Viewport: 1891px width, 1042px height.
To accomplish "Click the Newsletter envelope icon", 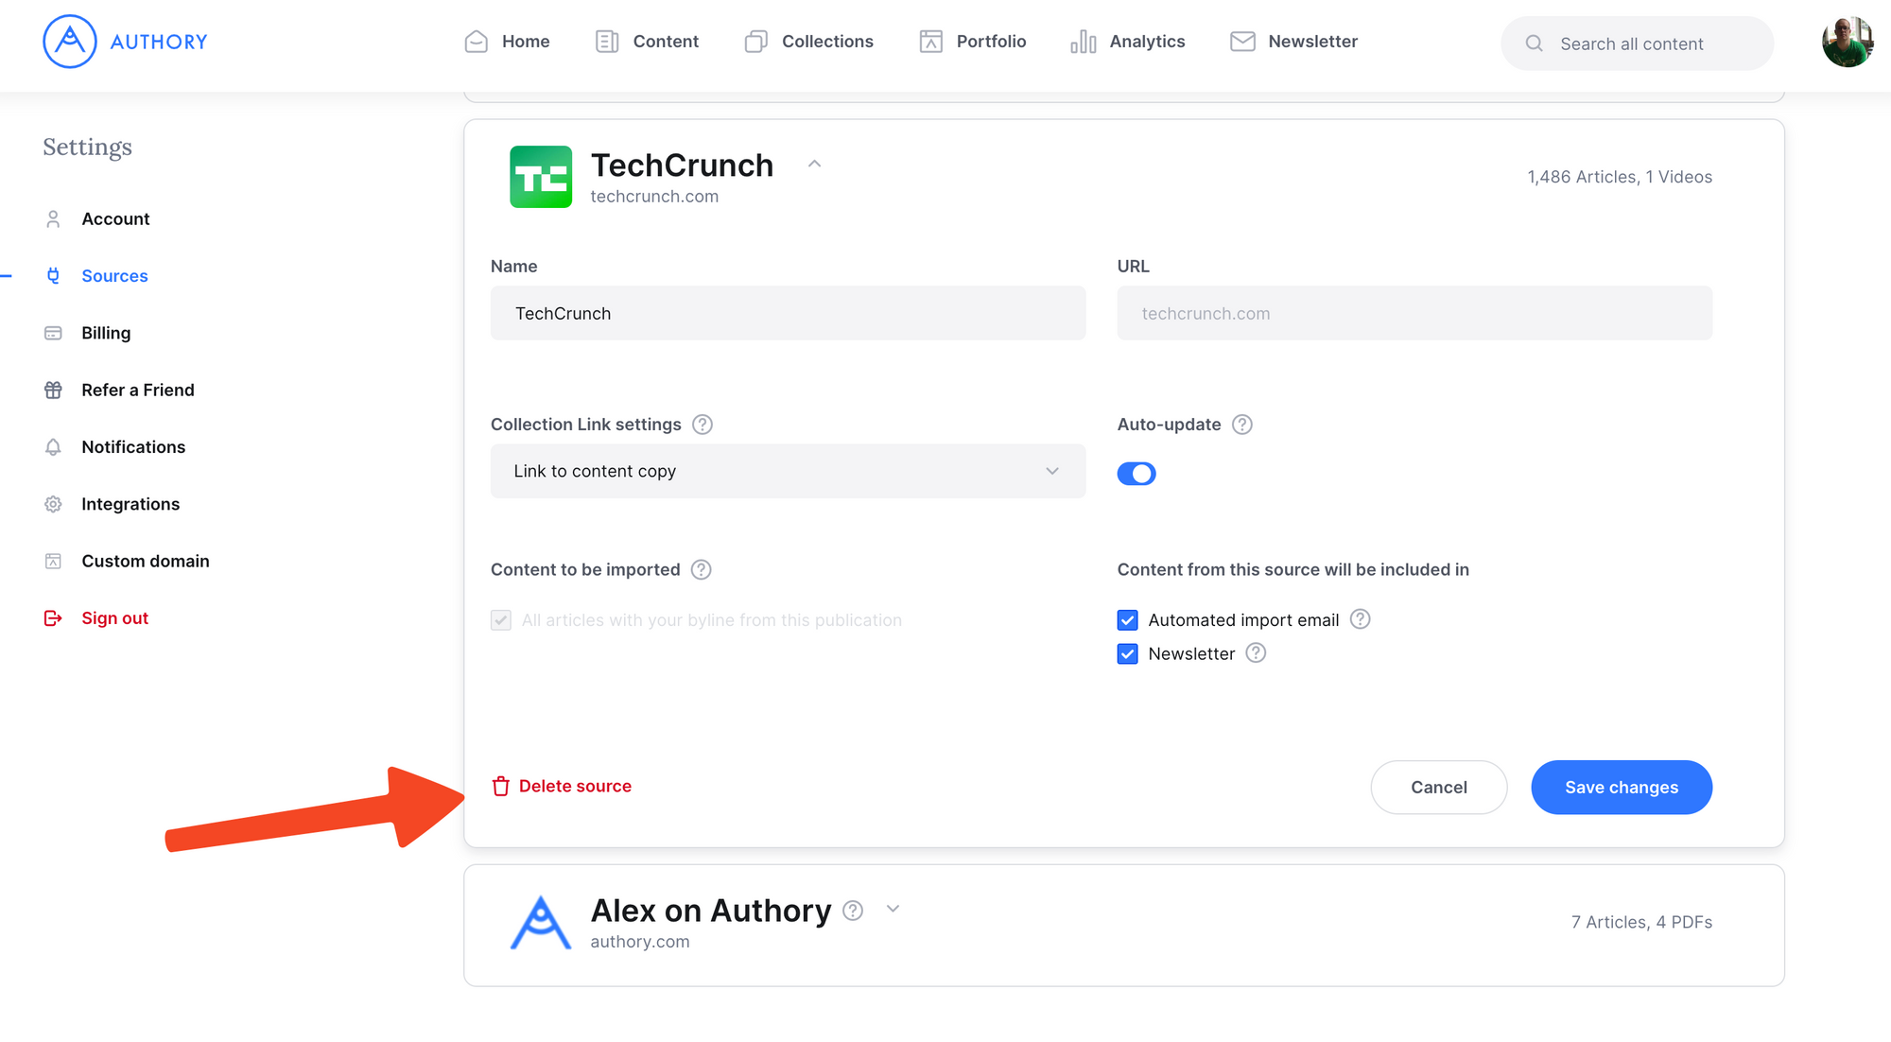I will pos(1242,42).
